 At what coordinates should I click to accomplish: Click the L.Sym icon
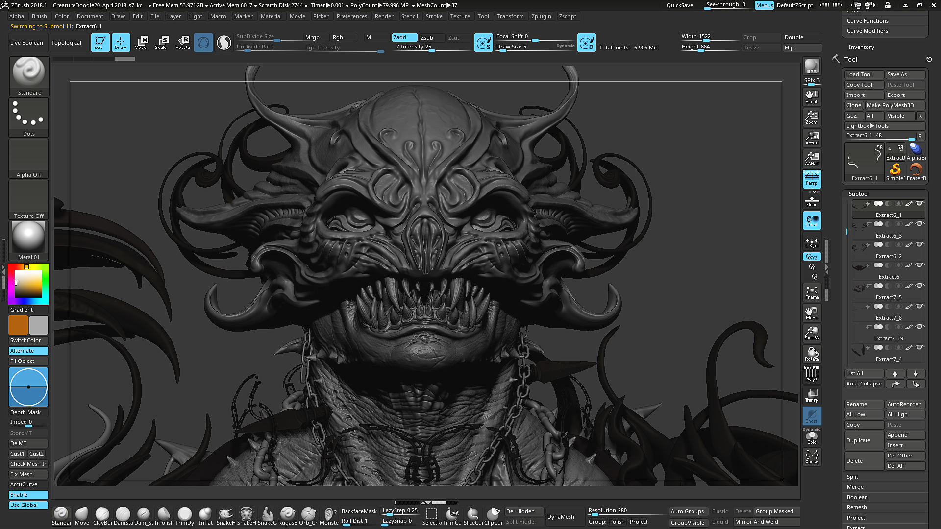[812, 242]
